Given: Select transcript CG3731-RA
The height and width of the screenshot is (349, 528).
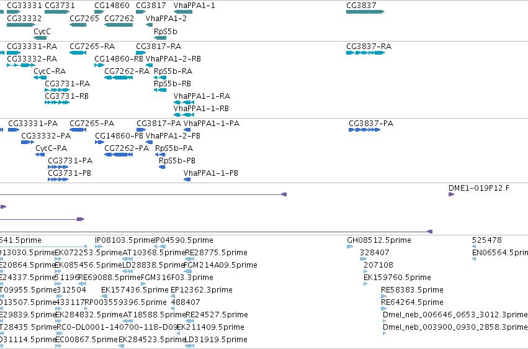Looking at the screenshot, I should point(57,90).
